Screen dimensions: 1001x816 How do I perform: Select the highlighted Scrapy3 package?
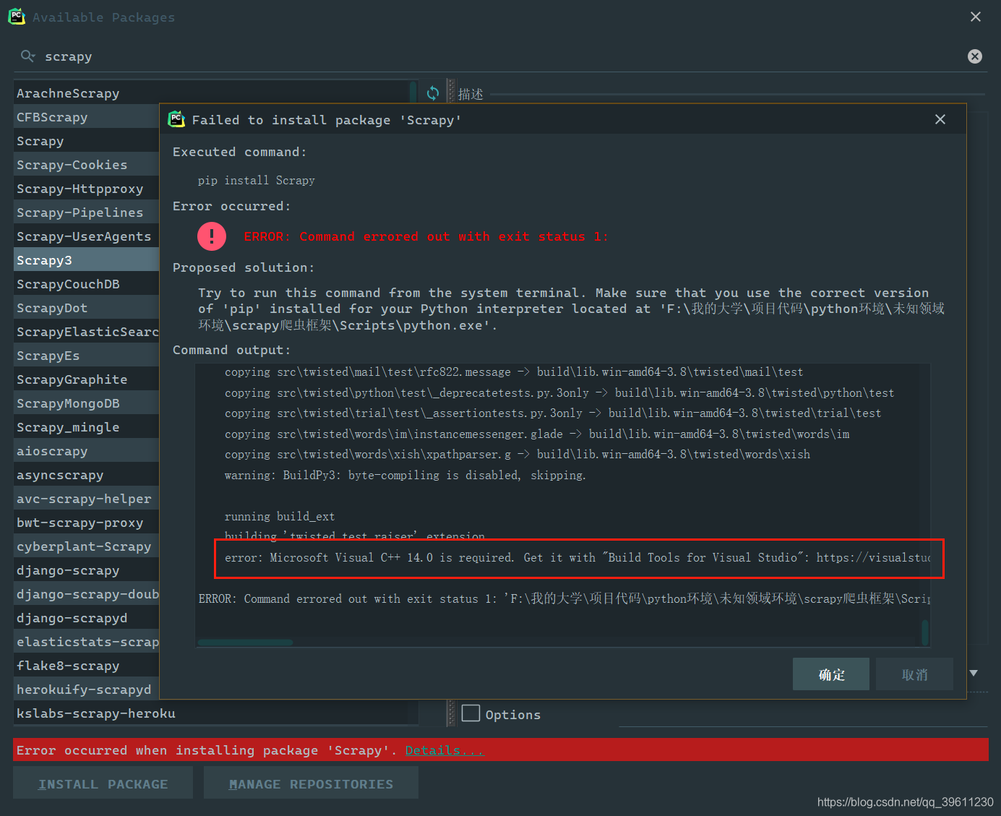[x=87, y=259]
